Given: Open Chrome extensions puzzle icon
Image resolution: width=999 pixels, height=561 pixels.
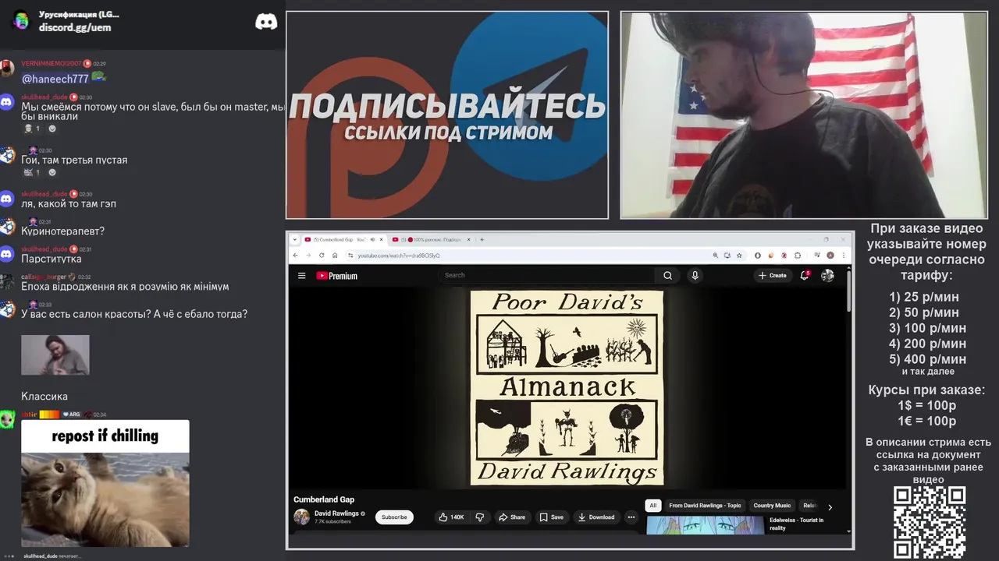Looking at the screenshot, I should tap(798, 256).
